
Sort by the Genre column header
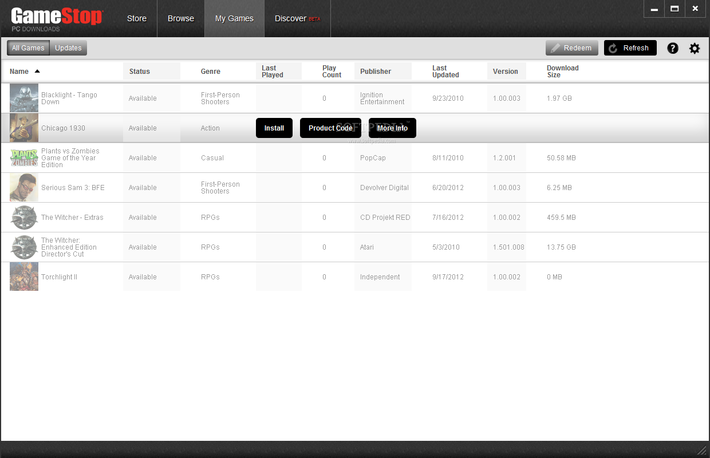[x=211, y=72]
